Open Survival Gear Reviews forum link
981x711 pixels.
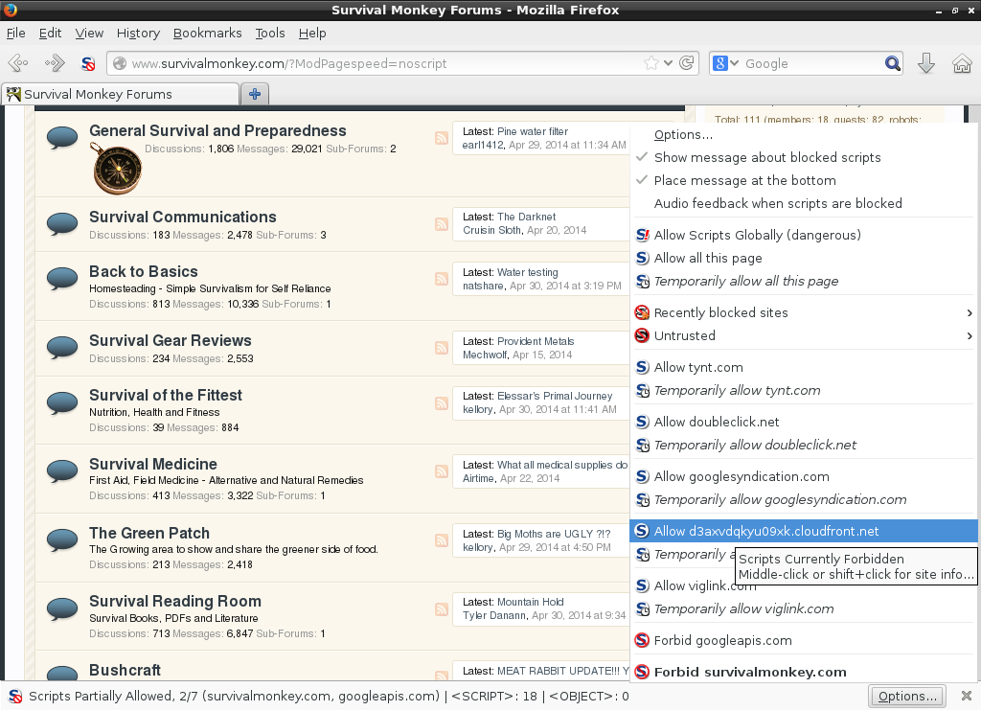pyautogui.click(x=171, y=340)
